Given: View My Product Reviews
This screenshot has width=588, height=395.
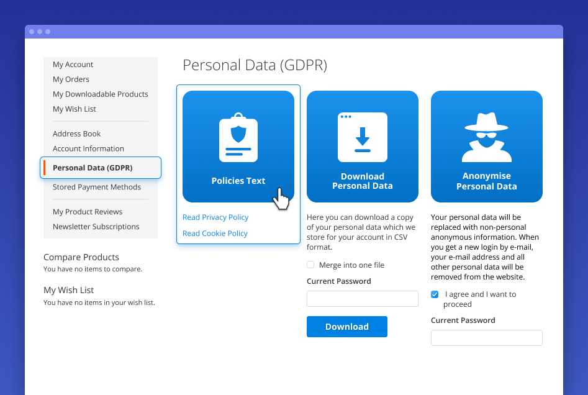Looking at the screenshot, I should pyautogui.click(x=88, y=212).
